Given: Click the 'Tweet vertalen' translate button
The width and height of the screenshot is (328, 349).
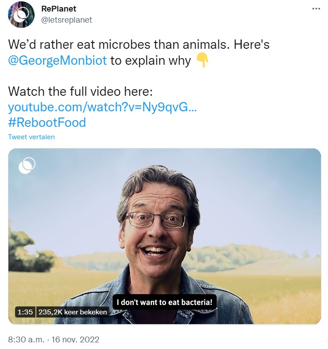Looking at the screenshot, I should click(x=31, y=137).
